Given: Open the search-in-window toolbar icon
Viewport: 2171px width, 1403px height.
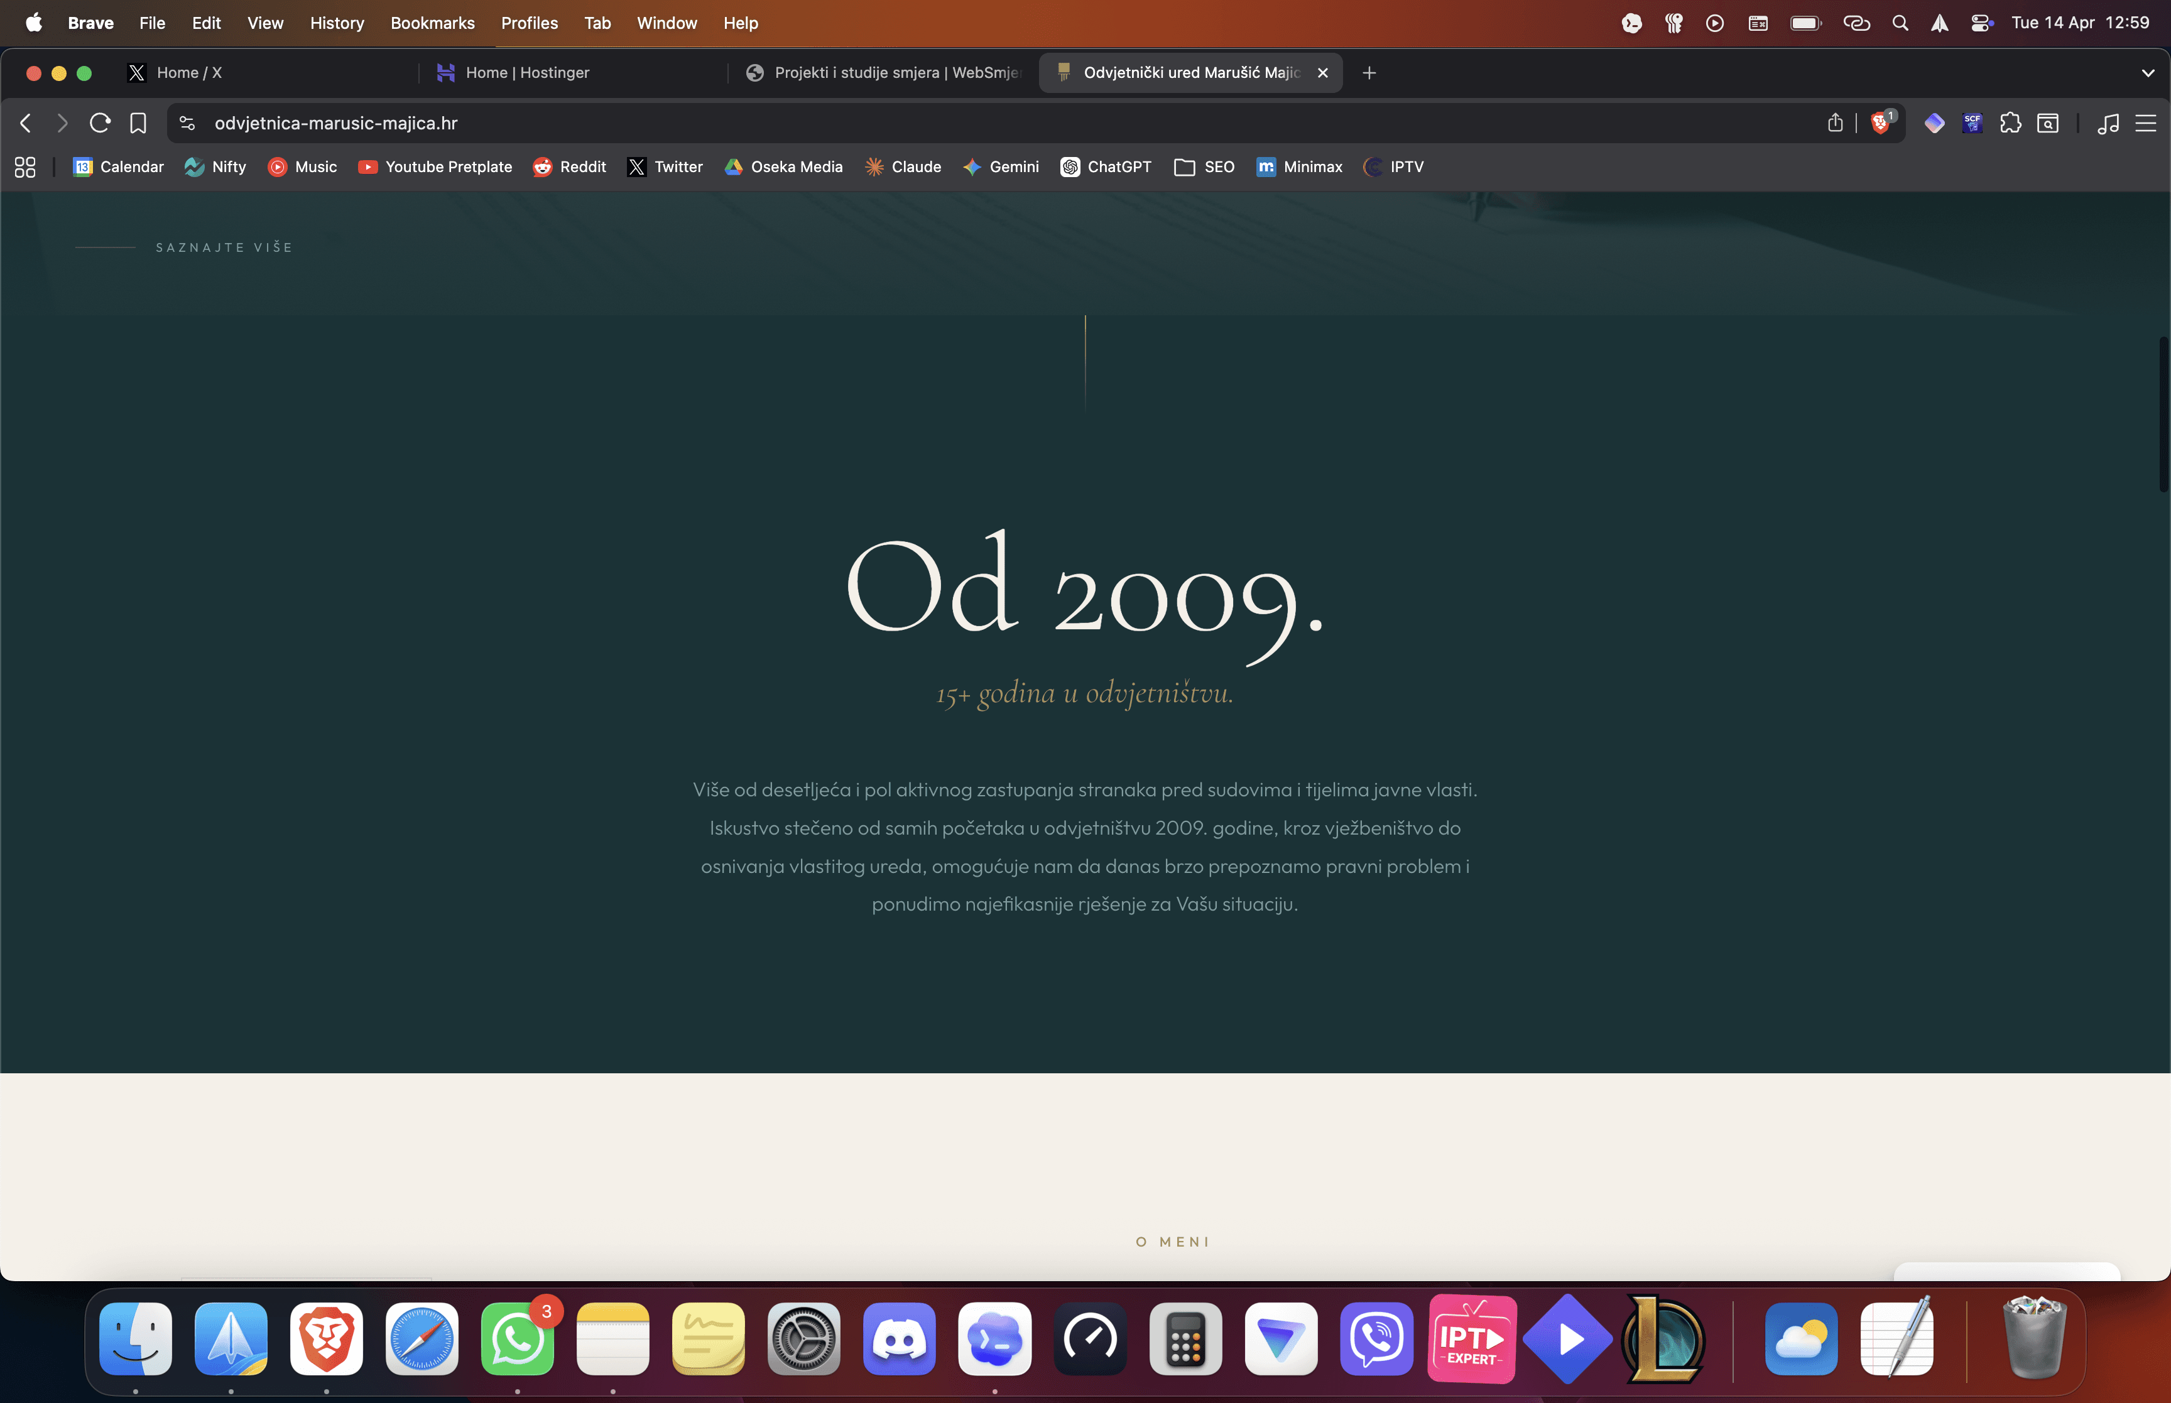Looking at the screenshot, I should 2047,123.
